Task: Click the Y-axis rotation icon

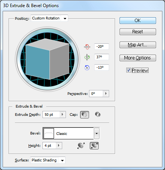Action: click(87, 57)
